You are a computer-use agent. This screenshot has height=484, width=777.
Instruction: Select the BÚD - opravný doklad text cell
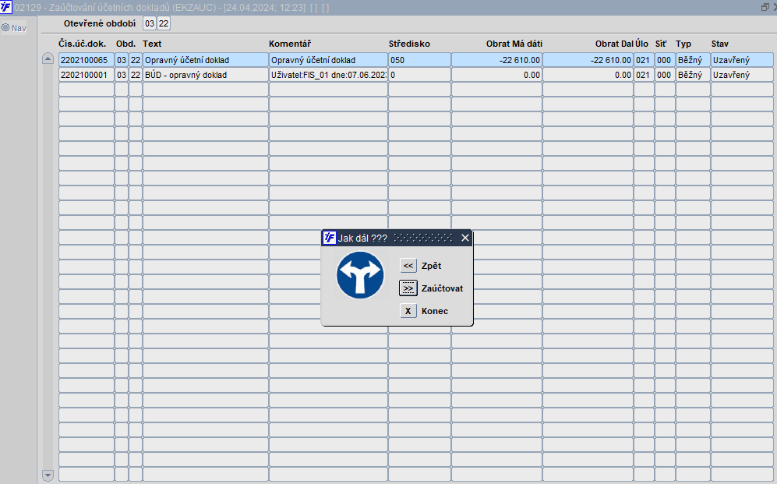click(206, 75)
